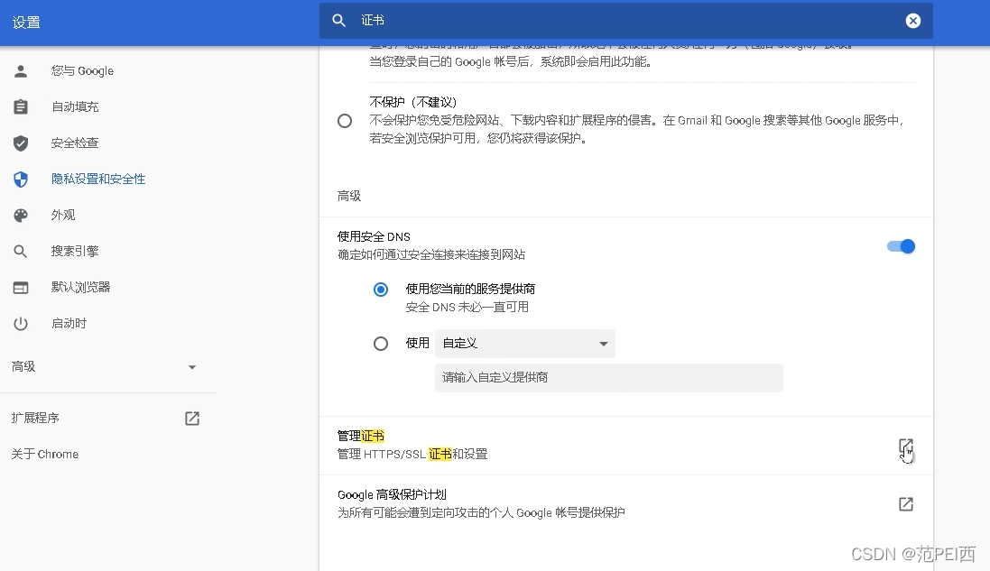
Task: Toggle the 使用安全 DNS switch
Action: (x=901, y=246)
